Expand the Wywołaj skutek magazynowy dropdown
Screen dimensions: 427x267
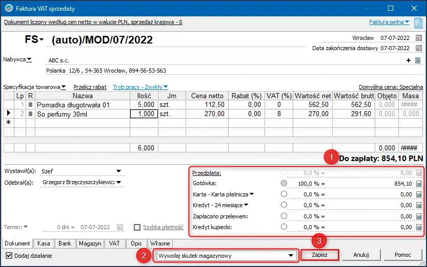(x=291, y=255)
